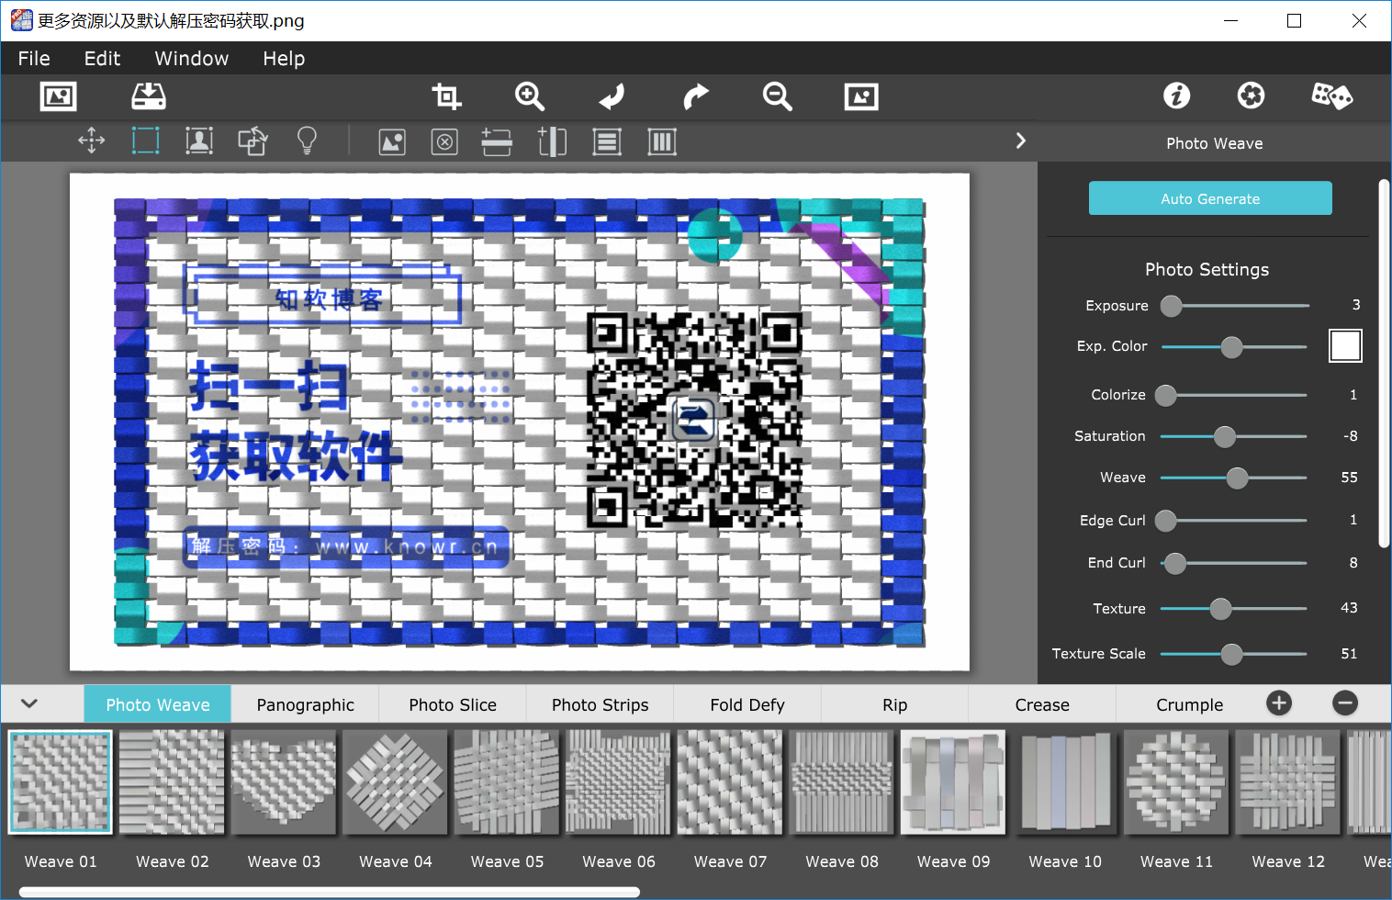
Task: Click the woven photo preview canvas
Action: pyautogui.click(x=520, y=422)
